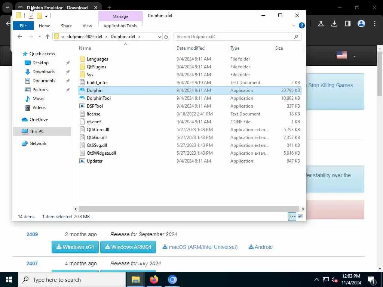The height and width of the screenshot is (287, 383).
Task: Open the browser three-dot menu
Action: coord(375,24)
